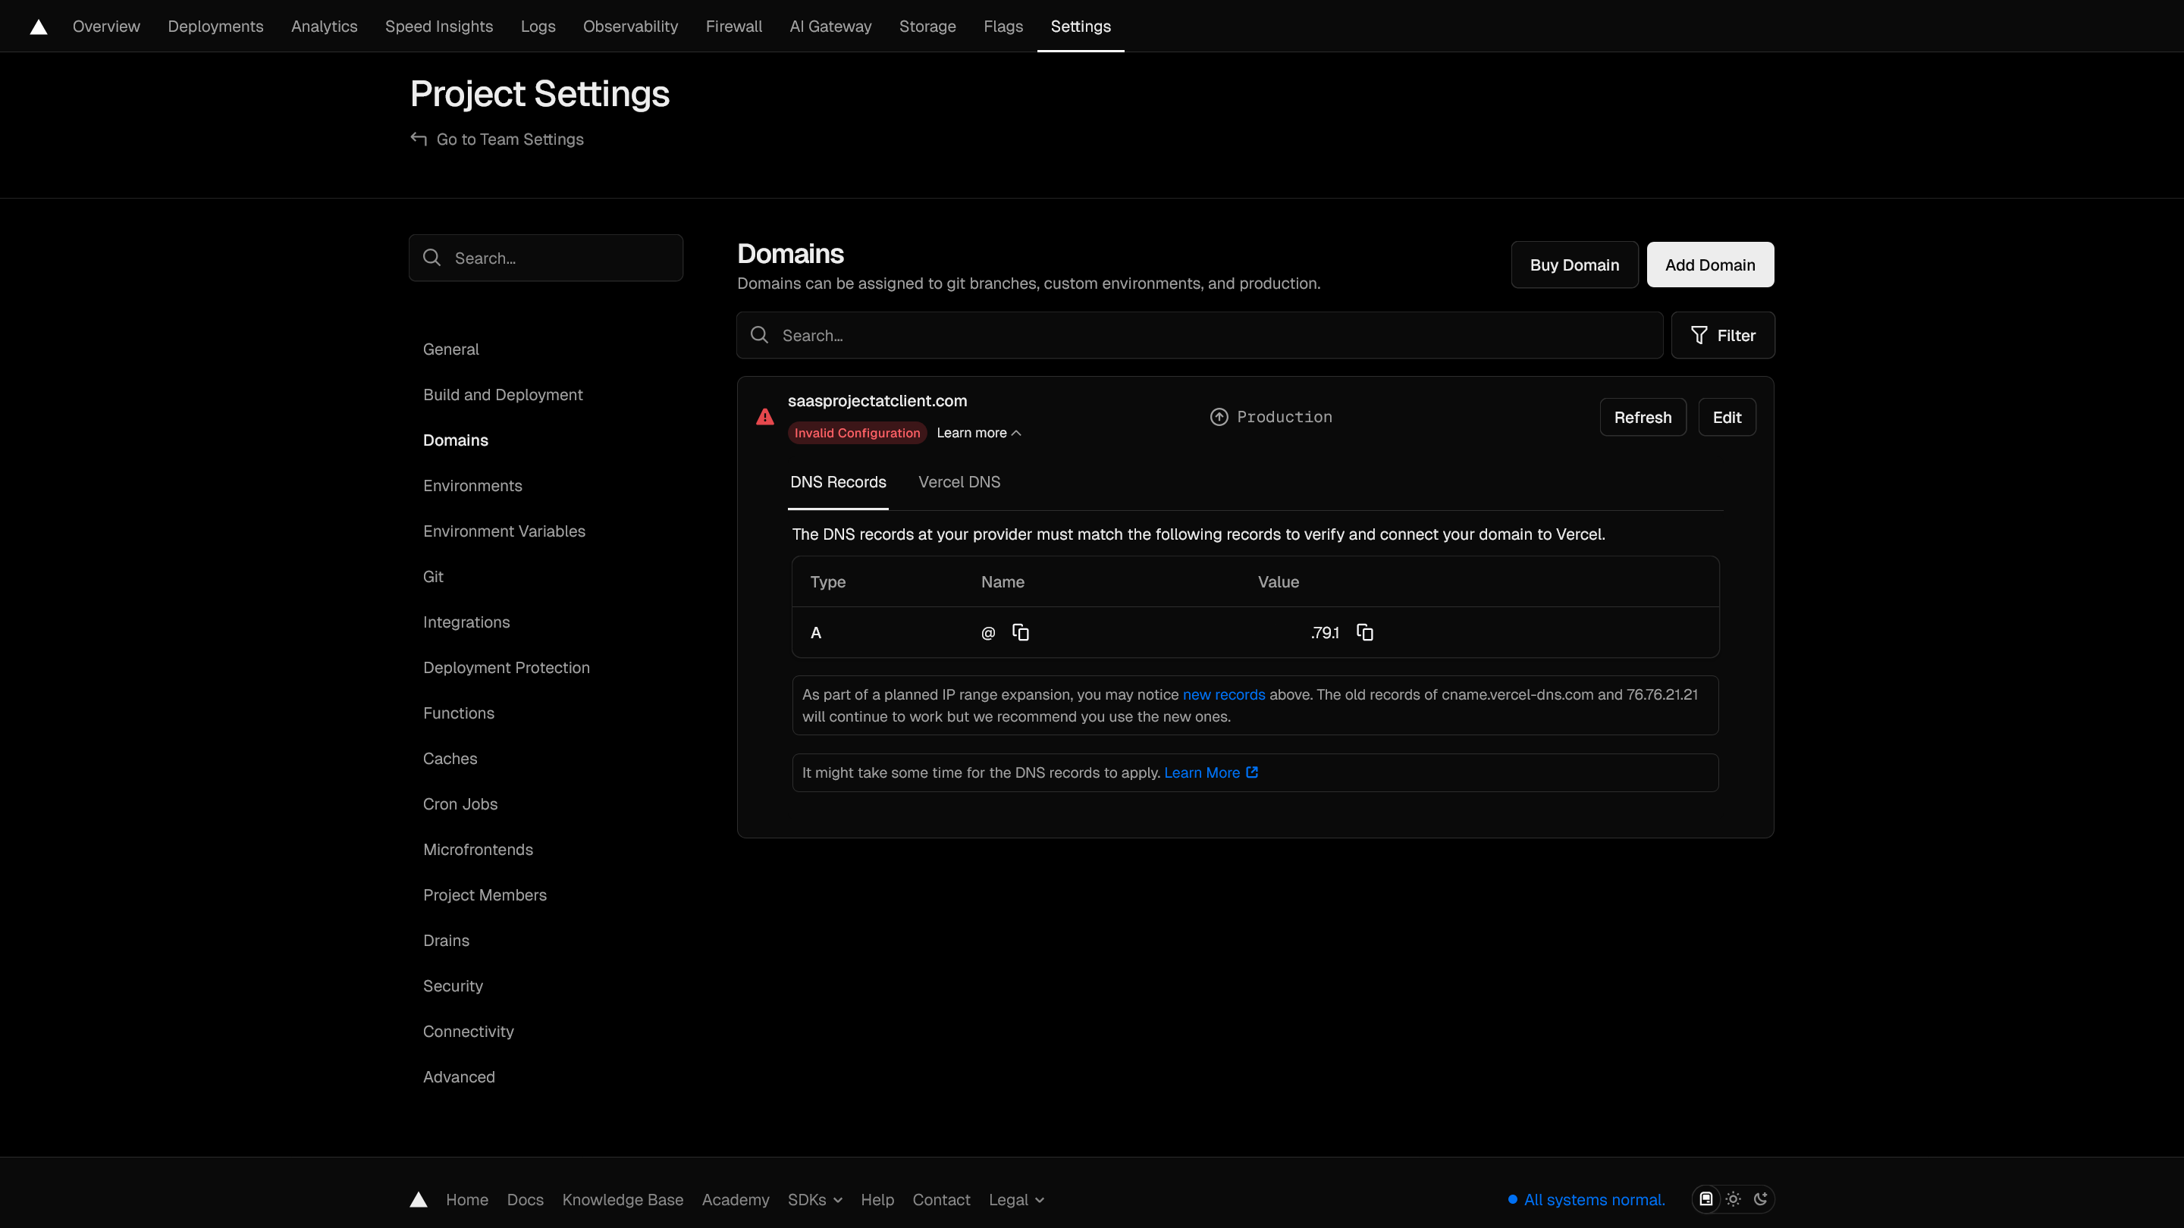The image size is (2184, 1228).
Task: Open the Speed Insights tab
Action: [438, 27]
